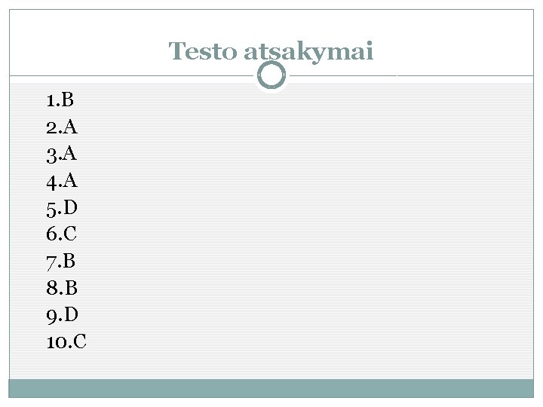Click the letter 'D' in answer 5
This screenshot has height=407, width=543.
point(70,208)
